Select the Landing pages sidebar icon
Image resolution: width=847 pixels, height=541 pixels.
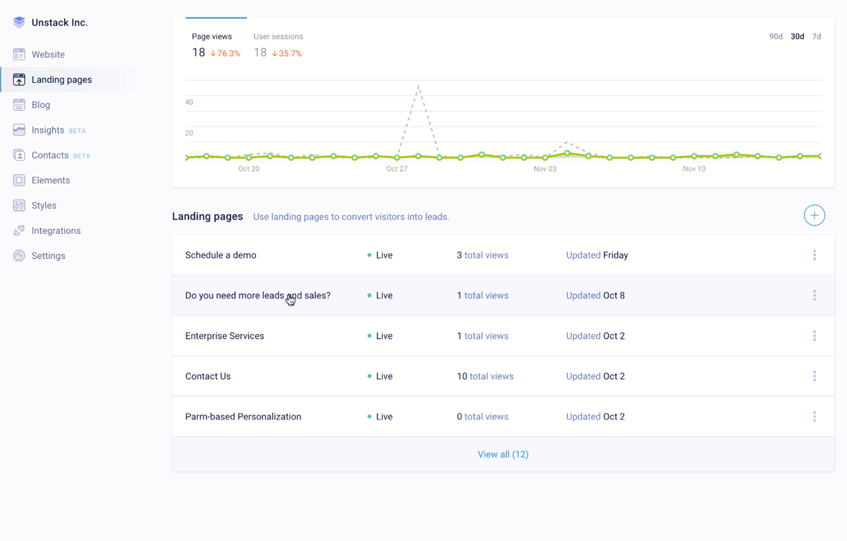pyautogui.click(x=19, y=79)
